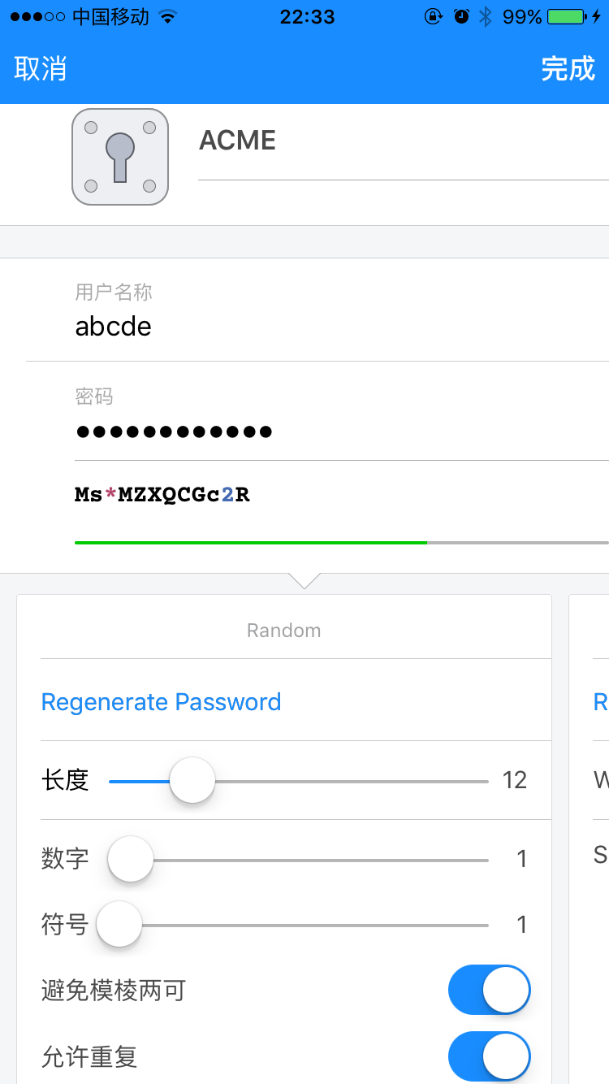Image resolution: width=609 pixels, height=1084 pixels.
Task: Tap Regenerate Password link
Action: tap(161, 702)
